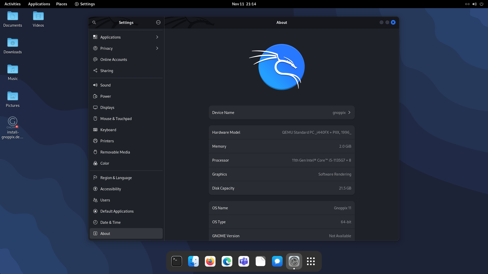Select the Documents desktop folder
This screenshot has height=274, width=488.
coord(13,19)
